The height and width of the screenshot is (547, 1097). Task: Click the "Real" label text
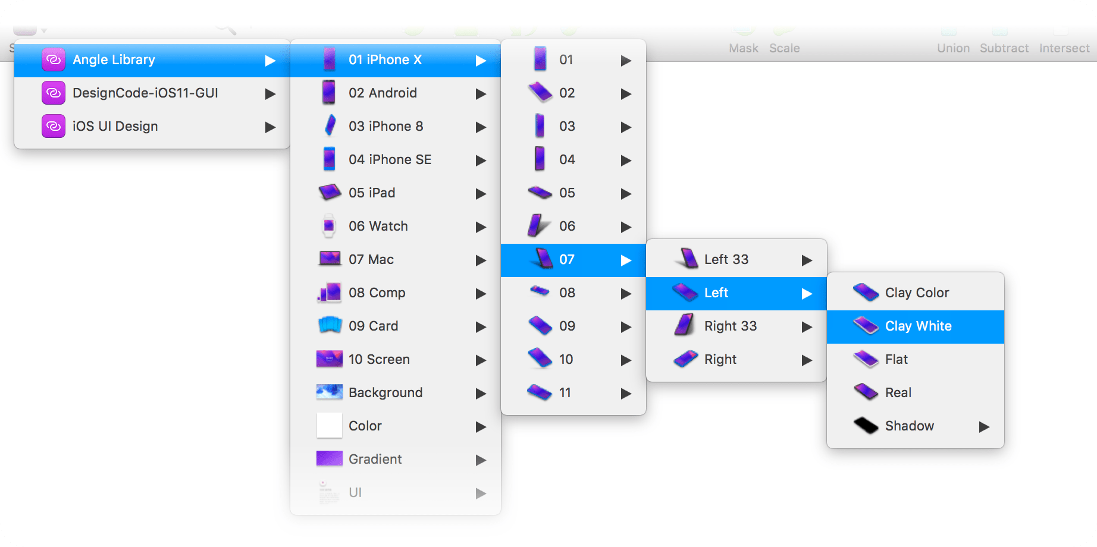898,393
